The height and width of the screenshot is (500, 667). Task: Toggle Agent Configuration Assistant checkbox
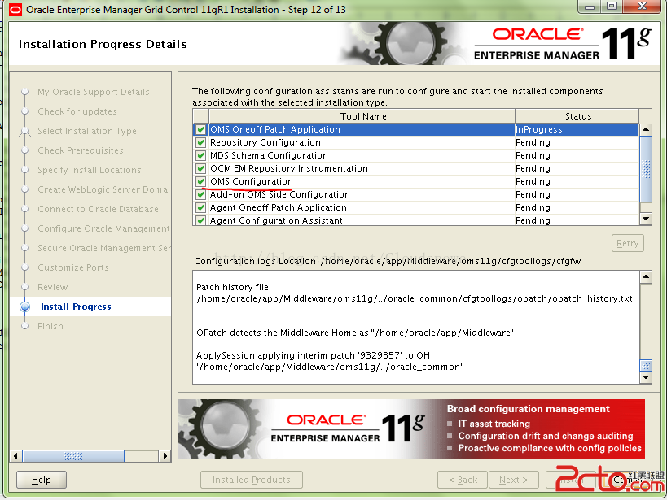tap(200, 220)
